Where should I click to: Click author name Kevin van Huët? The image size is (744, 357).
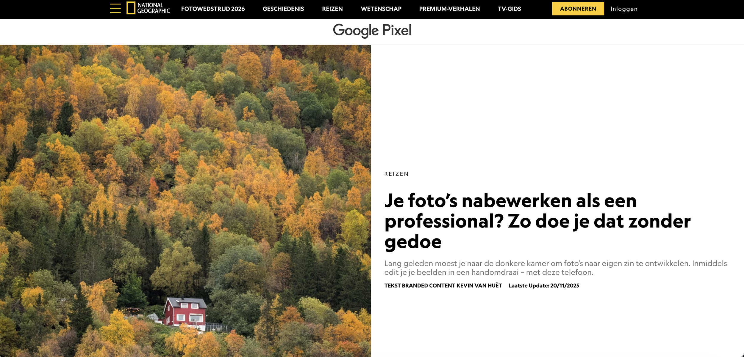479,285
